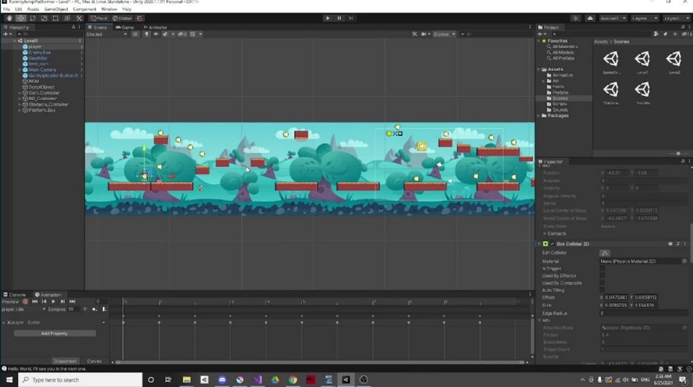Disable the Box Collider 2D component checkbox
This screenshot has width=693, height=387.
(x=552, y=244)
